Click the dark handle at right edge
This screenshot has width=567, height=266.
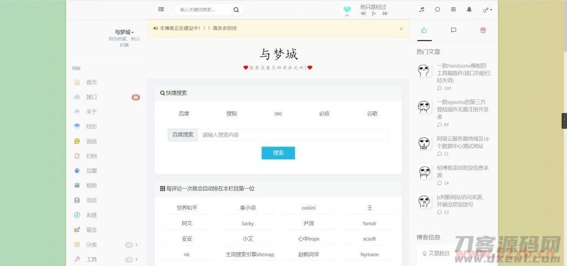coord(564,121)
